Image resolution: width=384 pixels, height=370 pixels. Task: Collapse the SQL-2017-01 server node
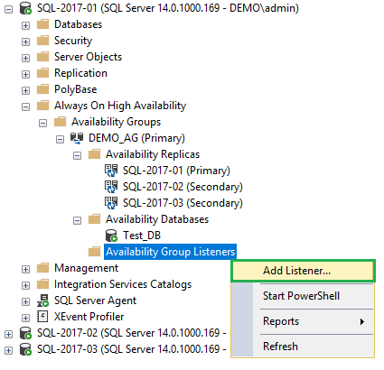tap(8, 9)
